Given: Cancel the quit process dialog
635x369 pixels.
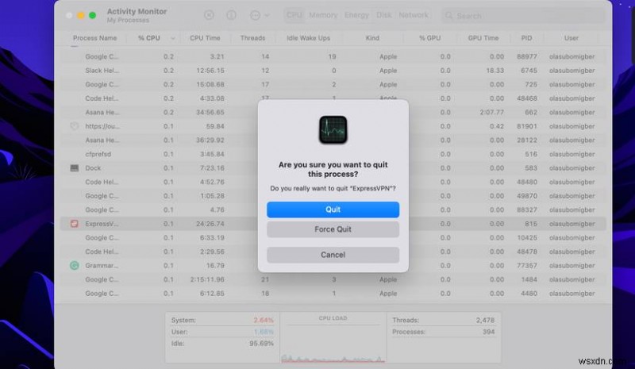Looking at the screenshot, I should coord(333,255).
